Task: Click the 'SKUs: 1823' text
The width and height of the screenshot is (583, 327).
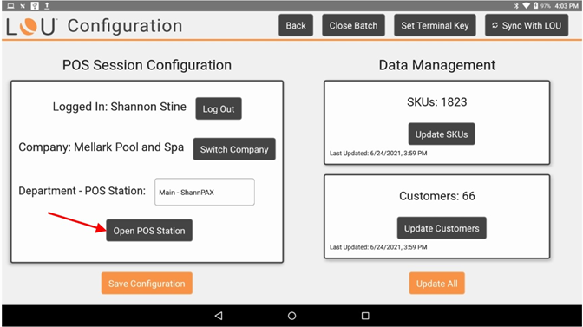Action: [437, 101]
